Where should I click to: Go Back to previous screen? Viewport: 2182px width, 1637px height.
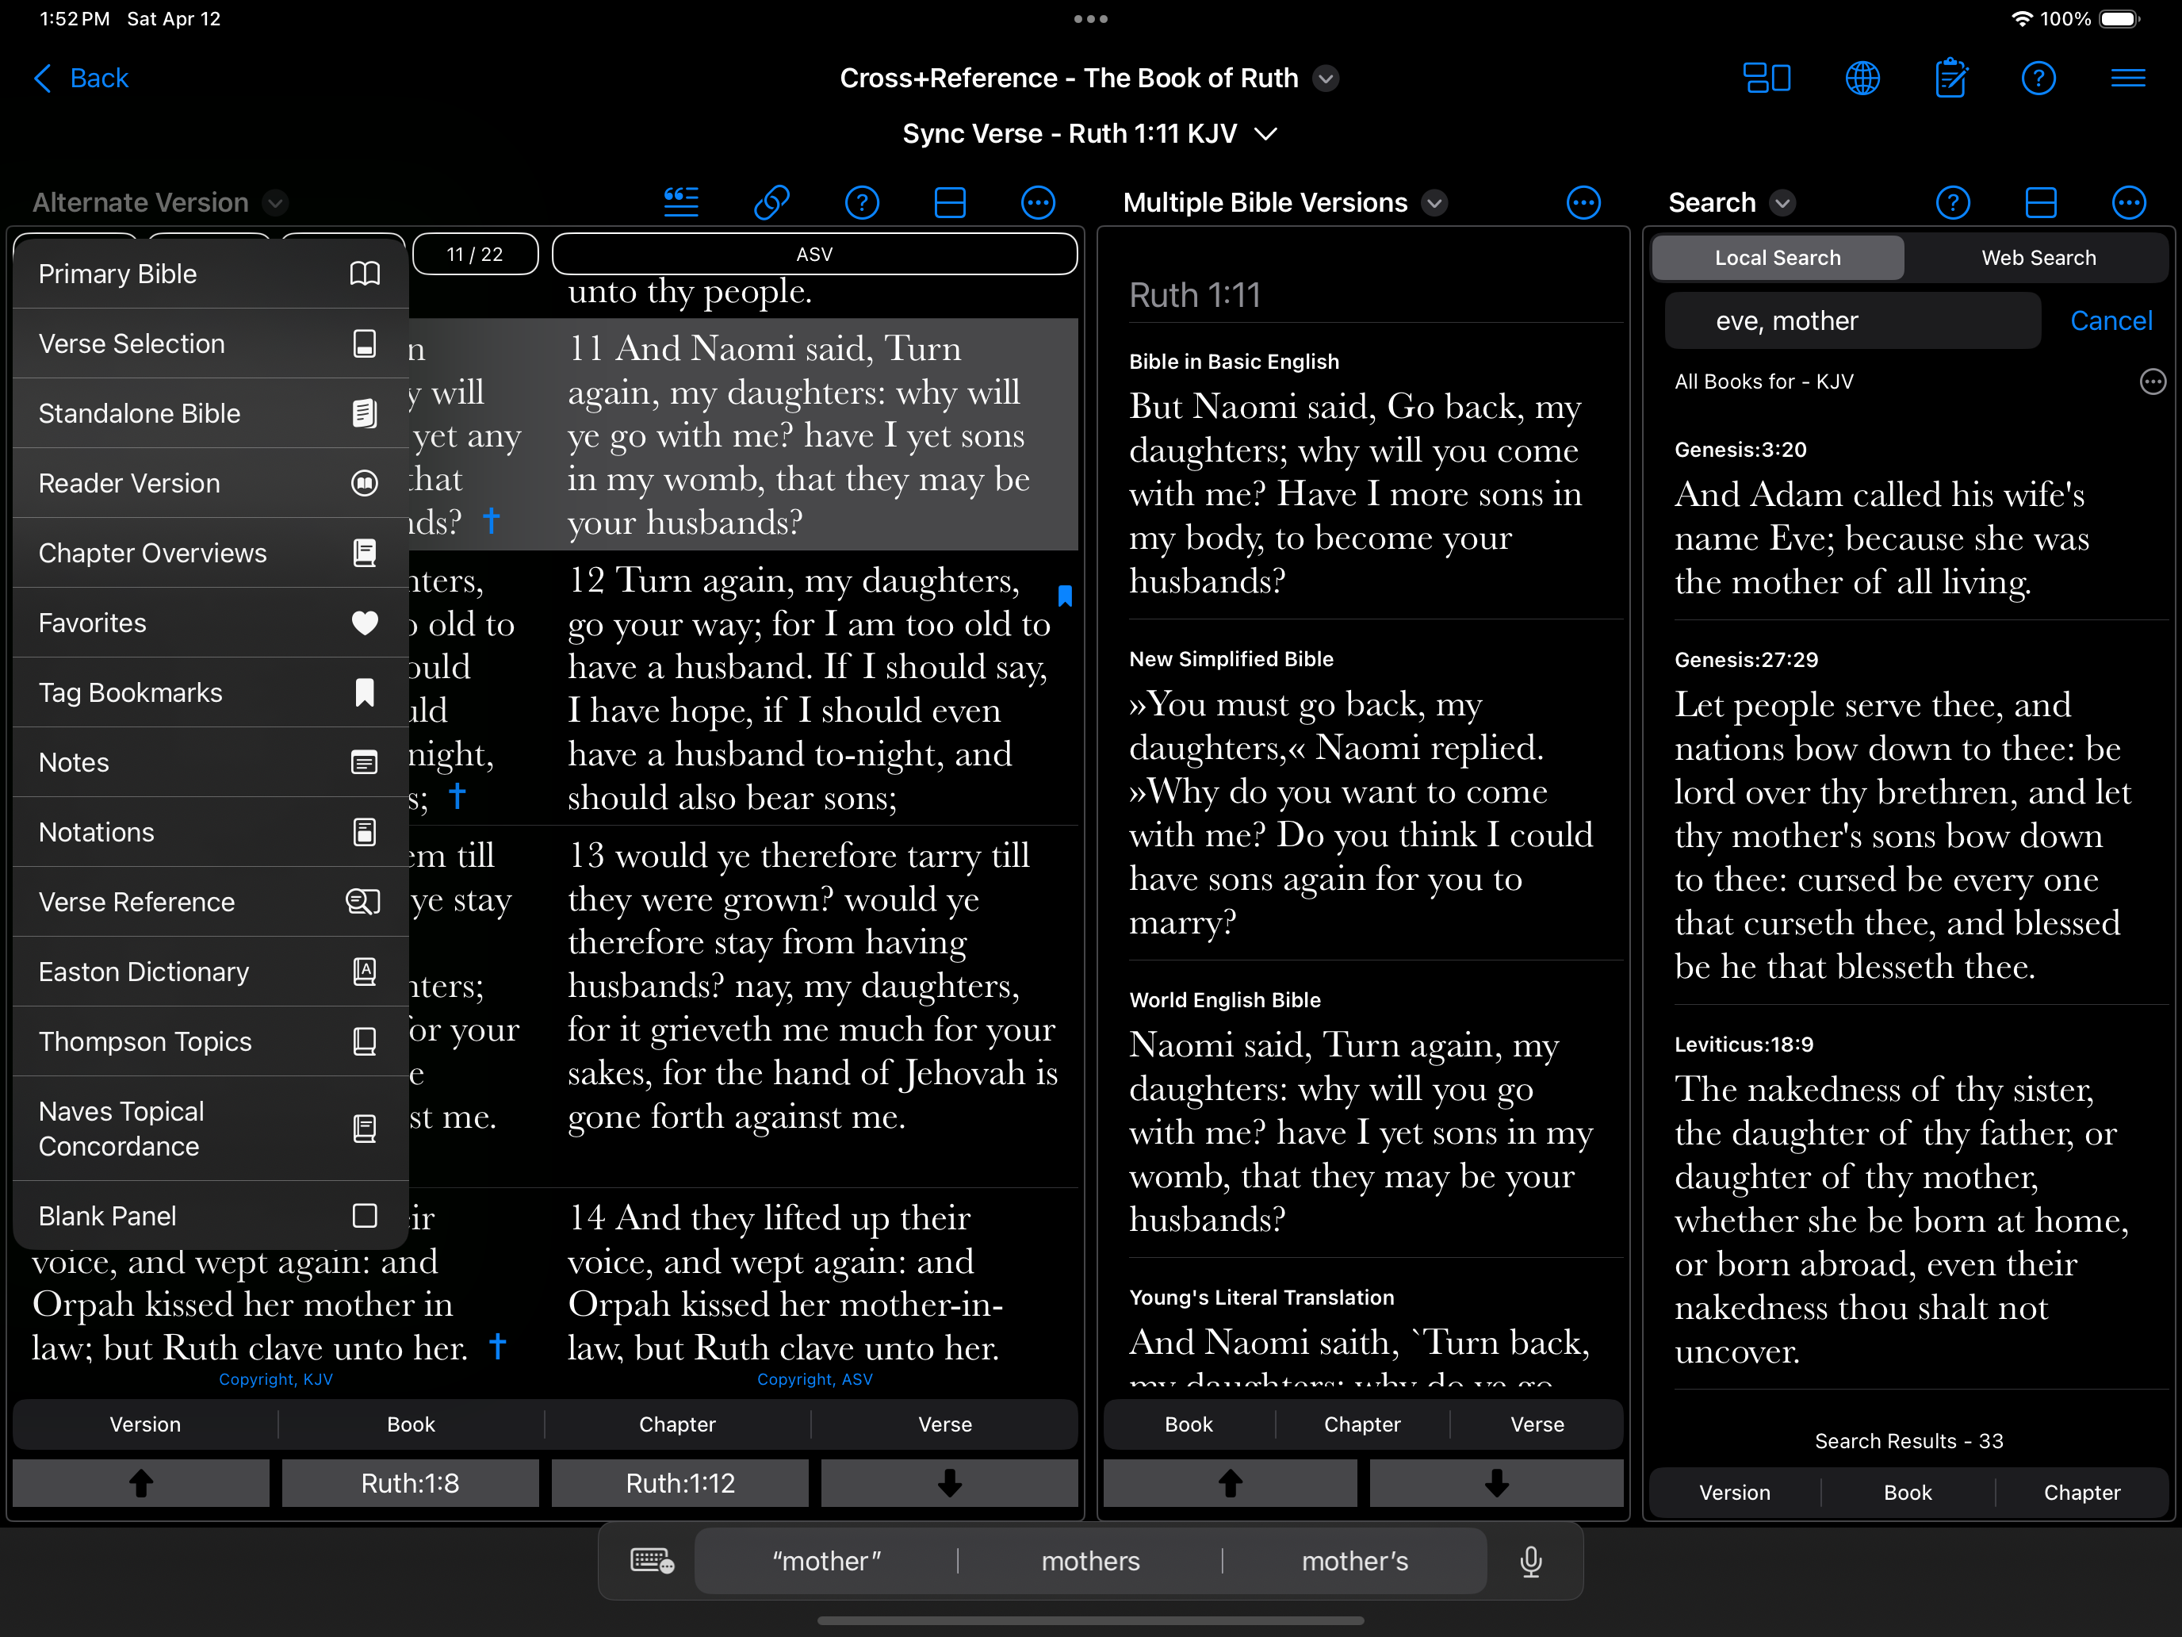tap(82, 78)
